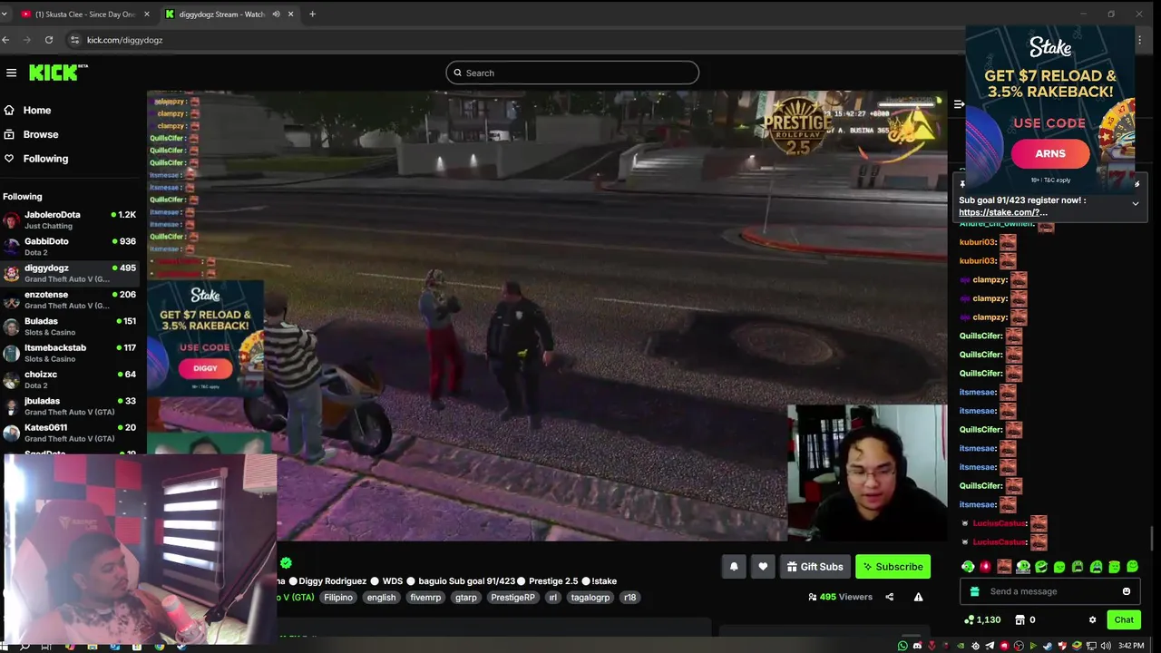Click the system clock 3:42 PM
Viewport: 1161px width, 653px height.
(x=1131, y=646)
